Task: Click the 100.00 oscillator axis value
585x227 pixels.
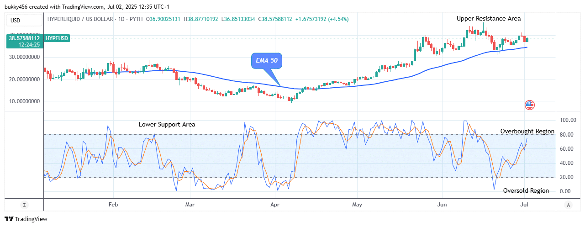Action: (x=568, y=120)
